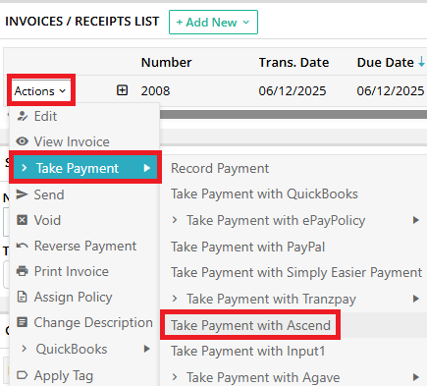Click the Tranzpay submenu arrow

tap(416, 299)
